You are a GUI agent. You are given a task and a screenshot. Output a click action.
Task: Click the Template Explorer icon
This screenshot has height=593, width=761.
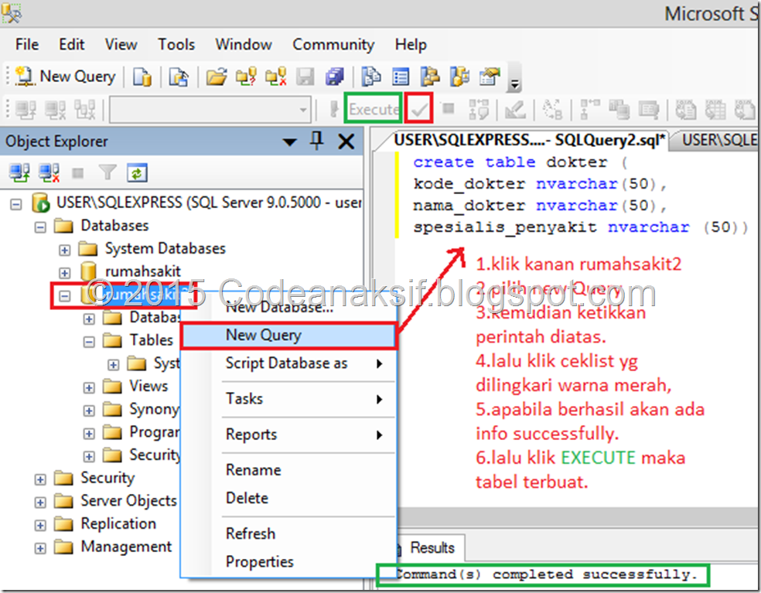(459, 77)
